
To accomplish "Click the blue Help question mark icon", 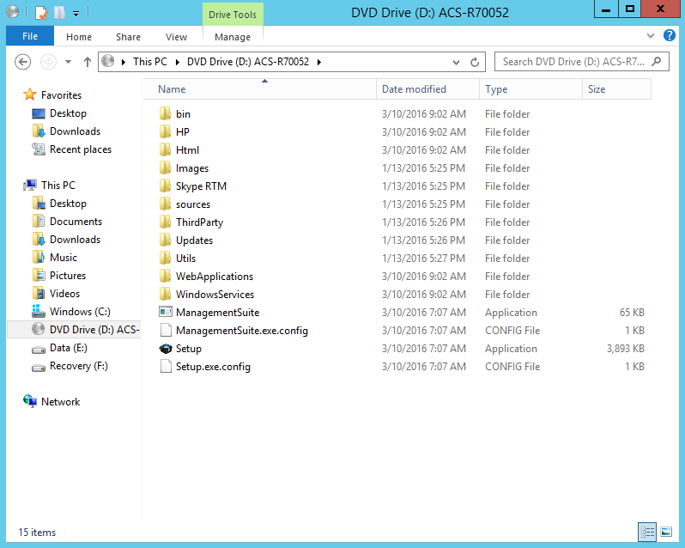I will 670,36.
